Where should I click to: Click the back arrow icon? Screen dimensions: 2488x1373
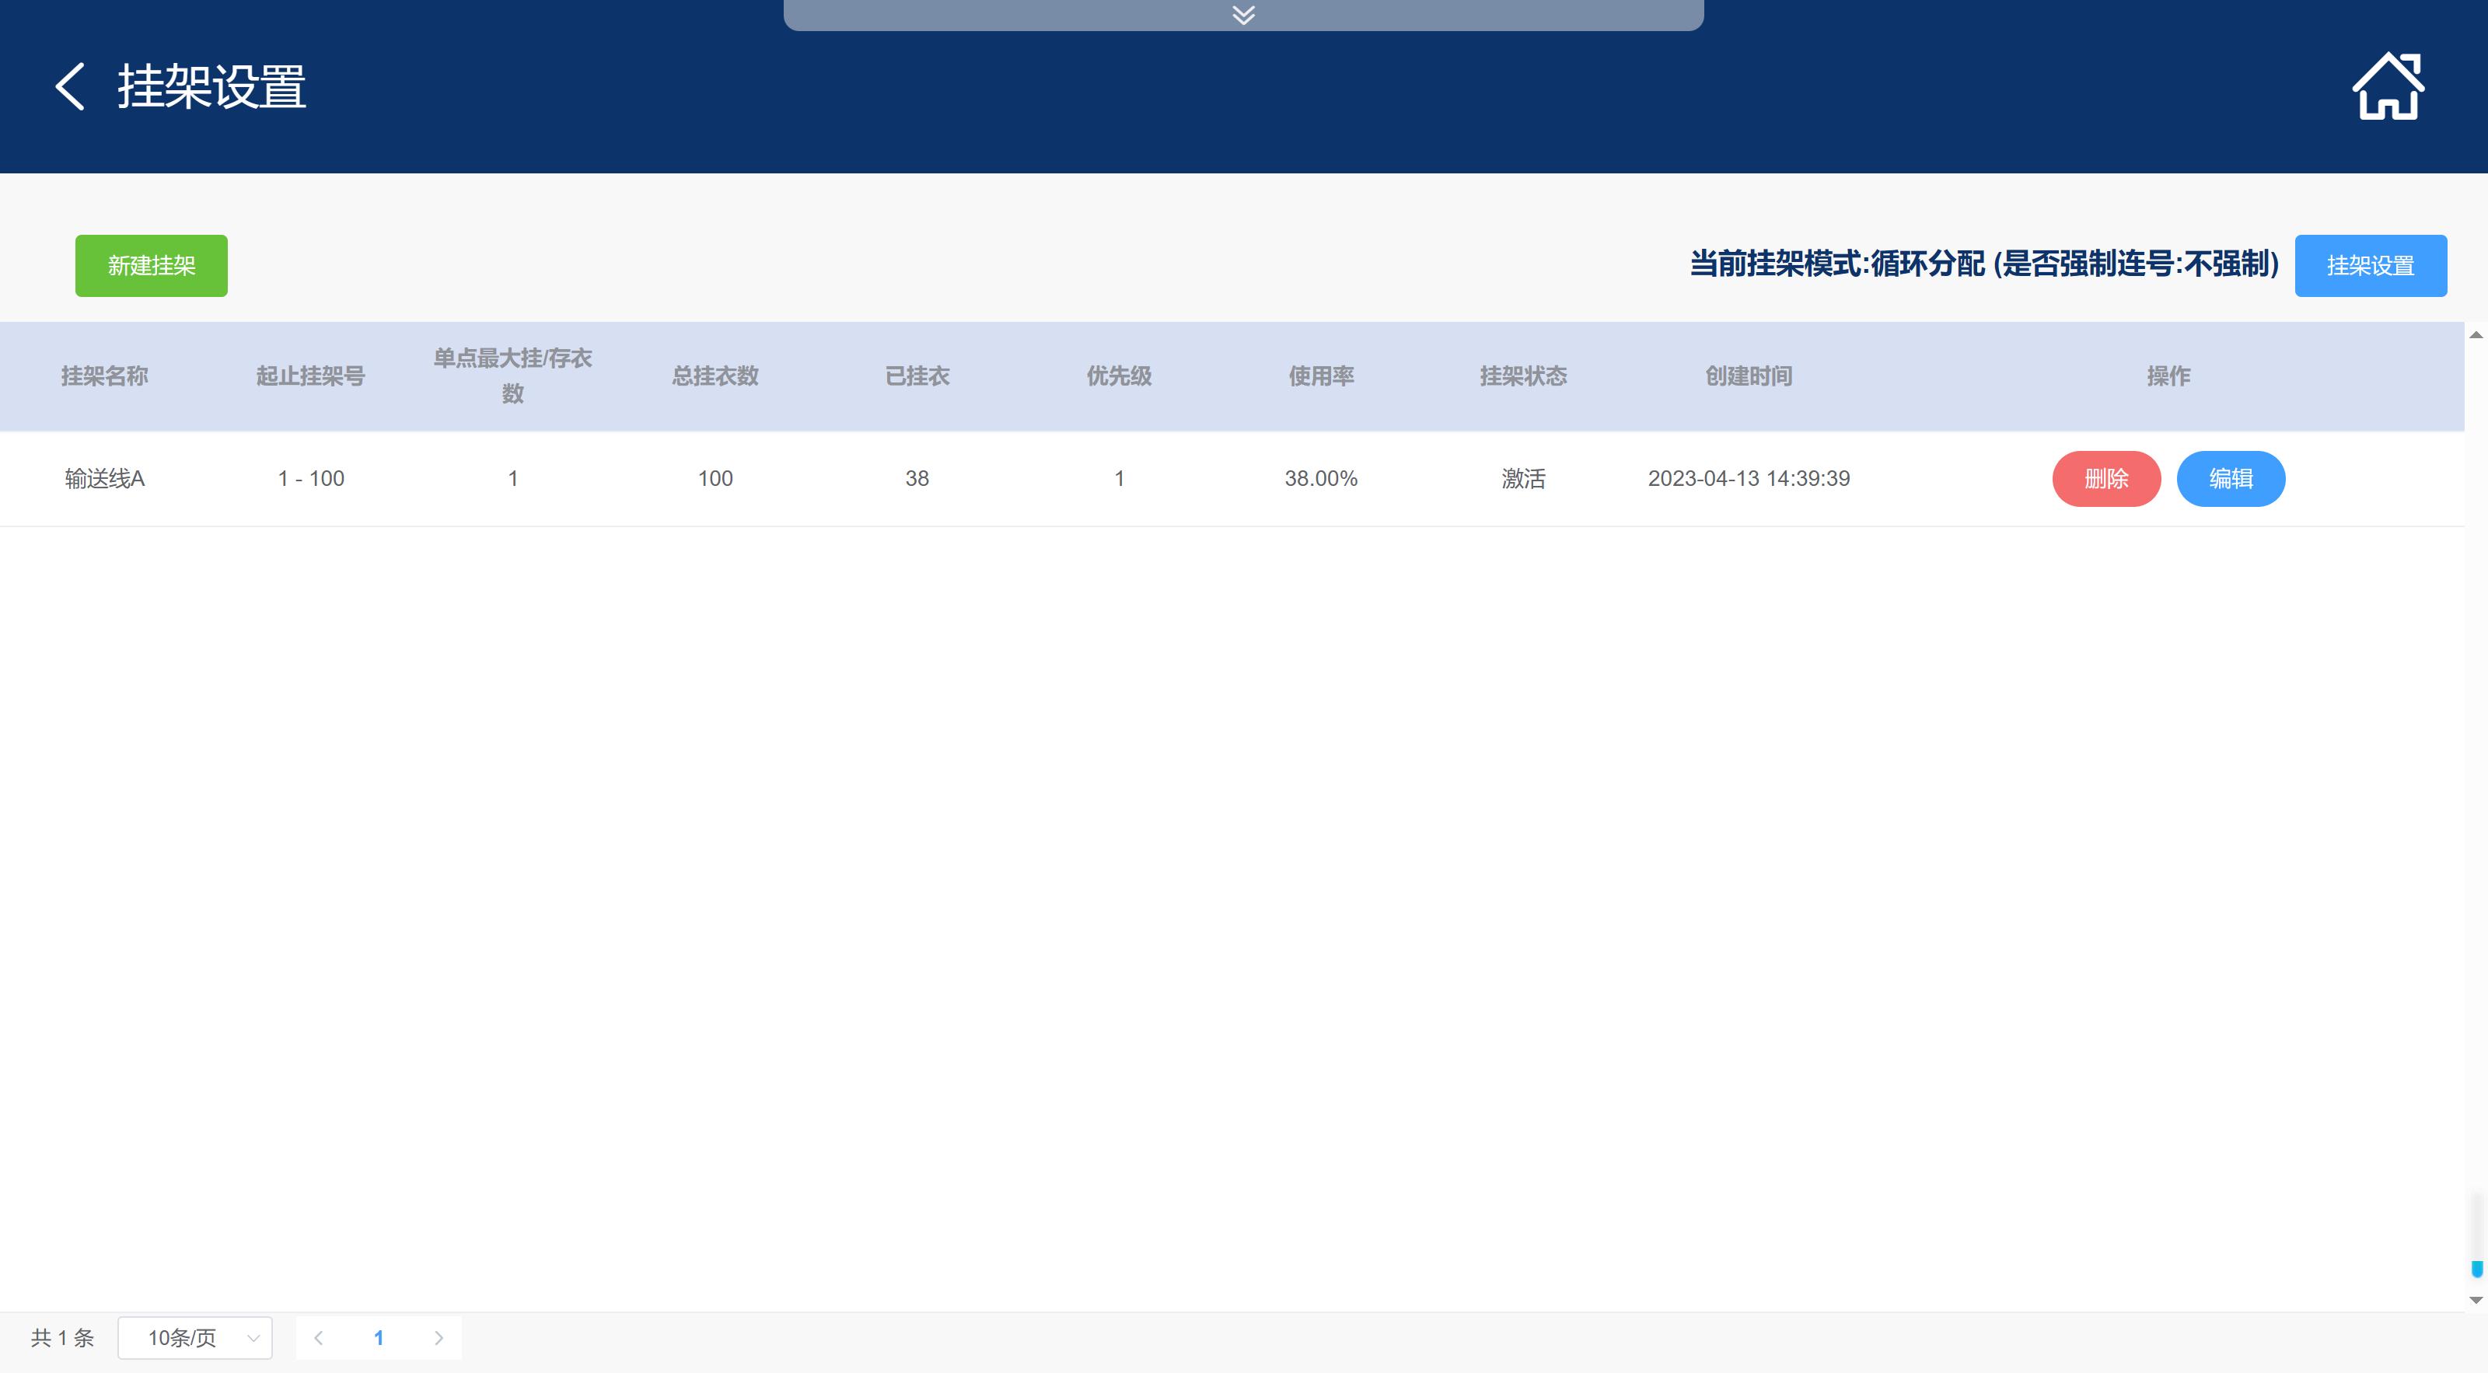click(x=69, y=87)
